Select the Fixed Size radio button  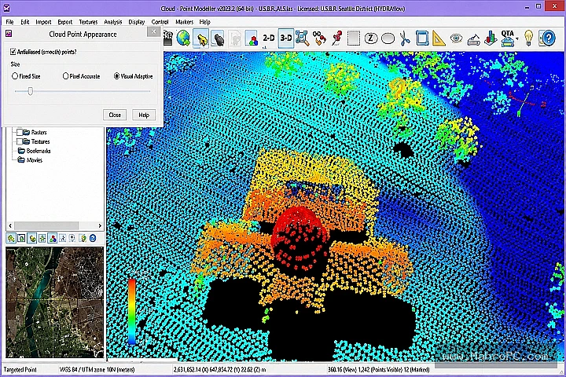(x=15, y=76)
